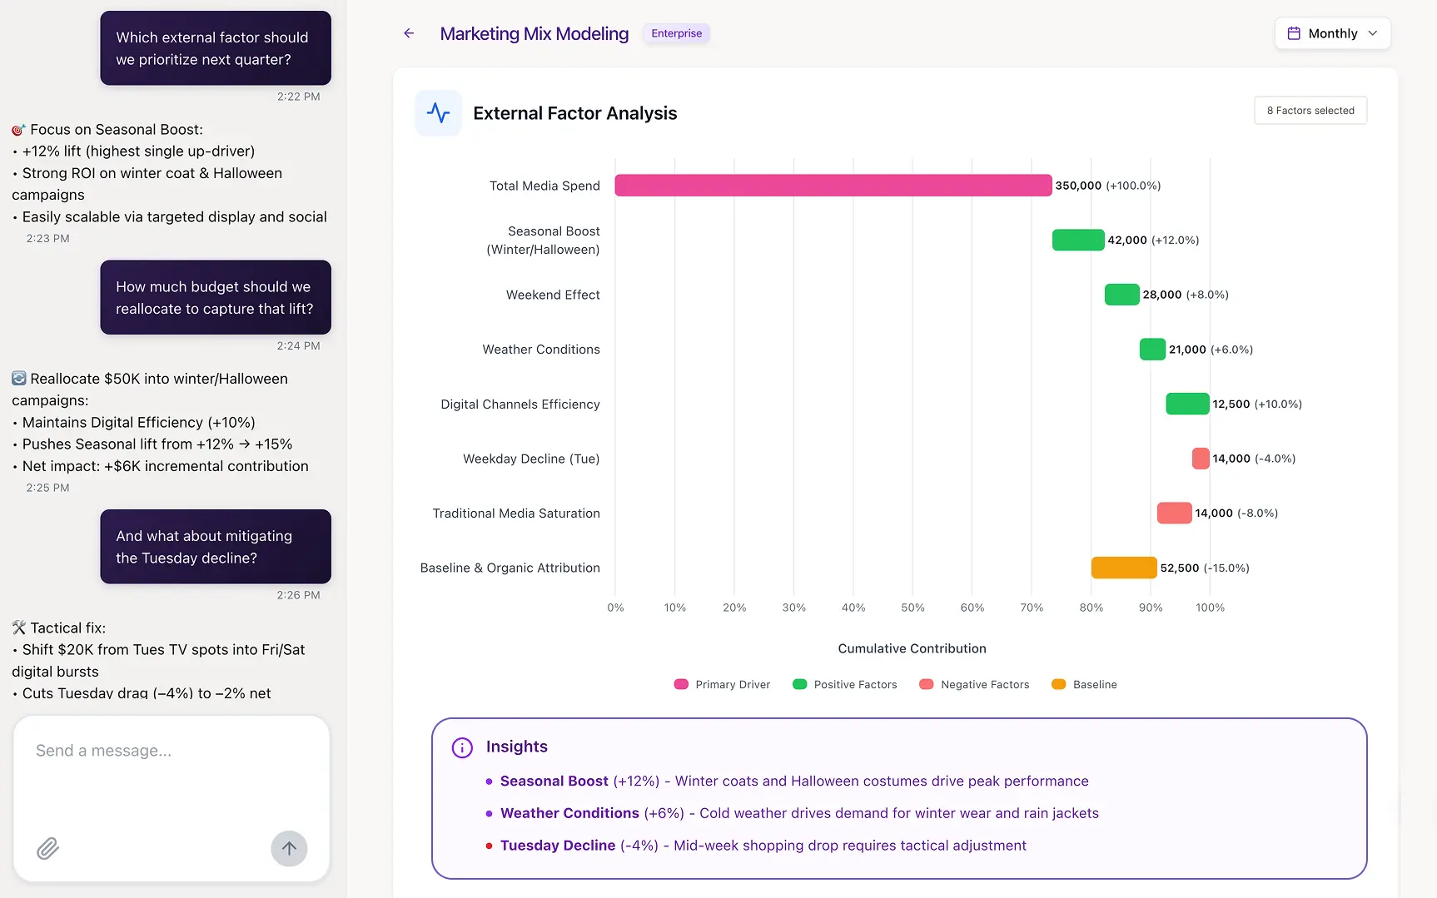Viewport: 1437px width, 898px height.
Task: Click the orange Baseline & Organic Attribution bar
Action: 1123,568
